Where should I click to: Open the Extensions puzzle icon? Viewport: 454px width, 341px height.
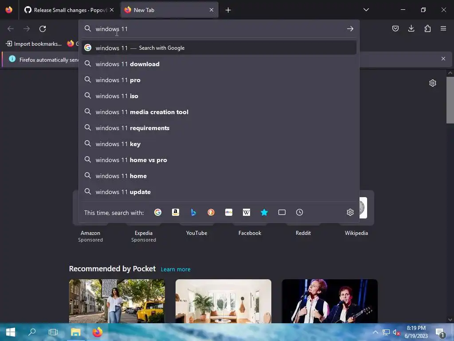[x=427, y=28]
